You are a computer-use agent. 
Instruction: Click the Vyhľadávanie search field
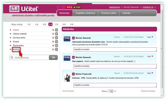pyautogui.click(x=29, y=58)
